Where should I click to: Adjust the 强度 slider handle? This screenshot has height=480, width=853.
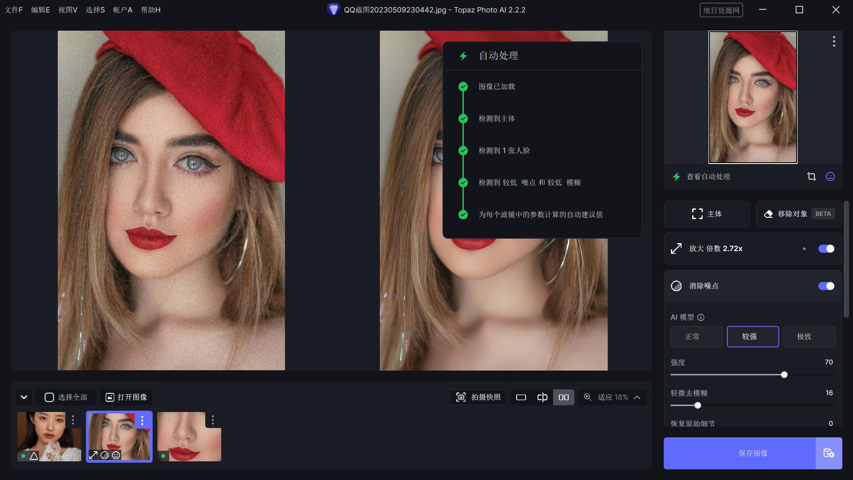tap(784, 375)
